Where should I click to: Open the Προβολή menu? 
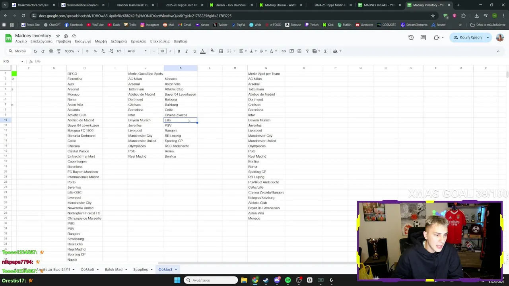click(63, 41)
